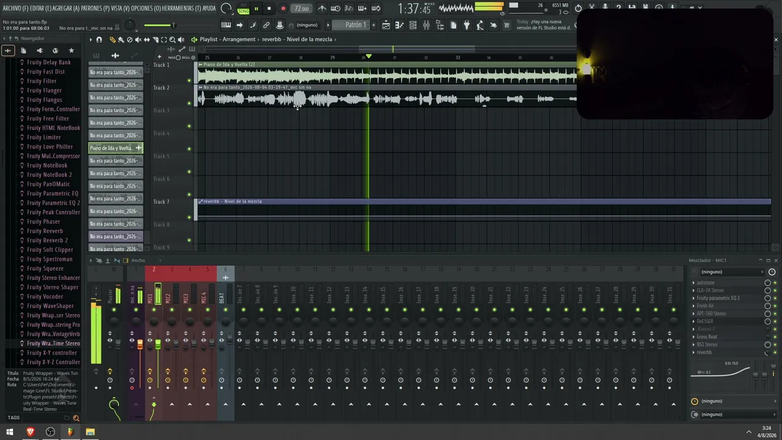This screenshot has height=440, width=782.
Task: Collapse the Navegador browser panel arrow
Action: pyautogui.click(x=4, y=38)
